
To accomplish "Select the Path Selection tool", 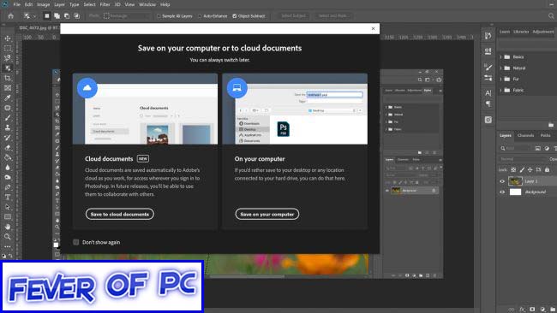I will click(8, 207).
